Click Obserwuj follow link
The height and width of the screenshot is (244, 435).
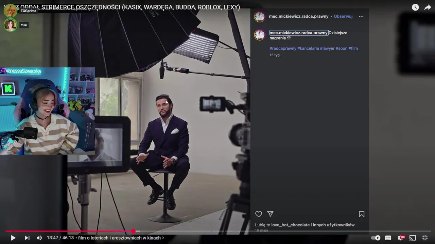point(343,16)
